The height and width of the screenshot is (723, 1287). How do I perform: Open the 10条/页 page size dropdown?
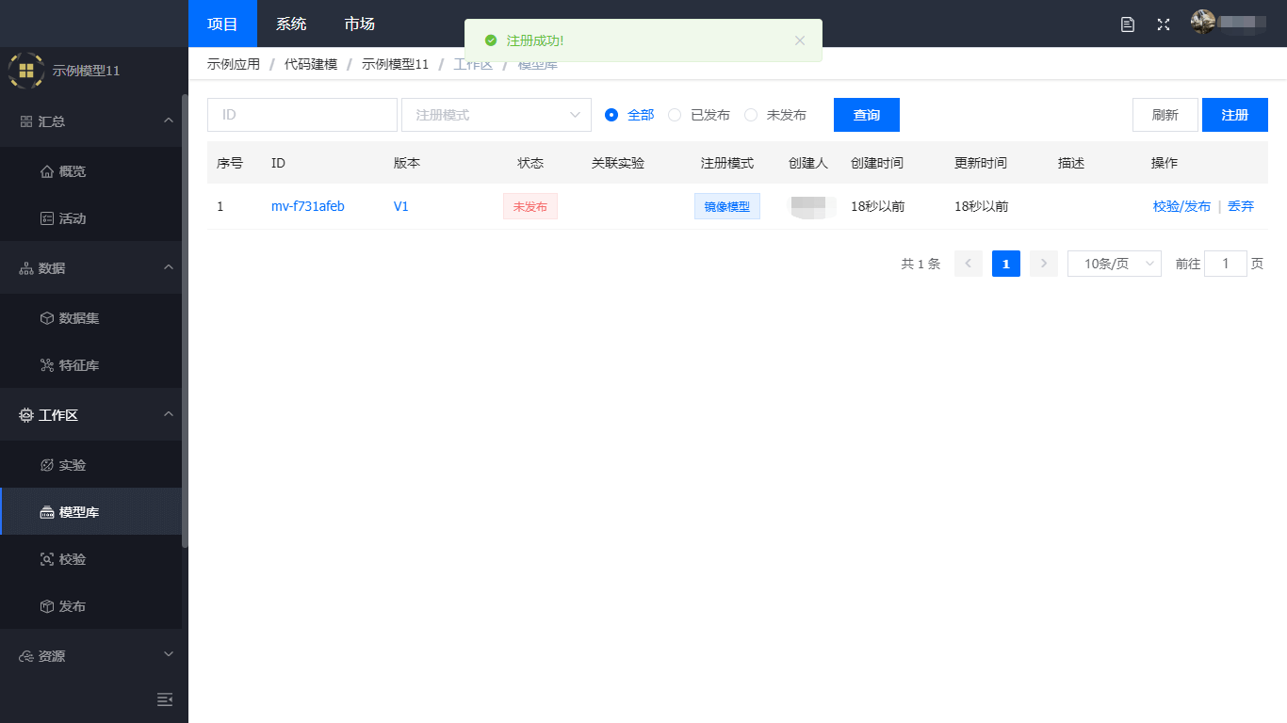pos(1115,264)
